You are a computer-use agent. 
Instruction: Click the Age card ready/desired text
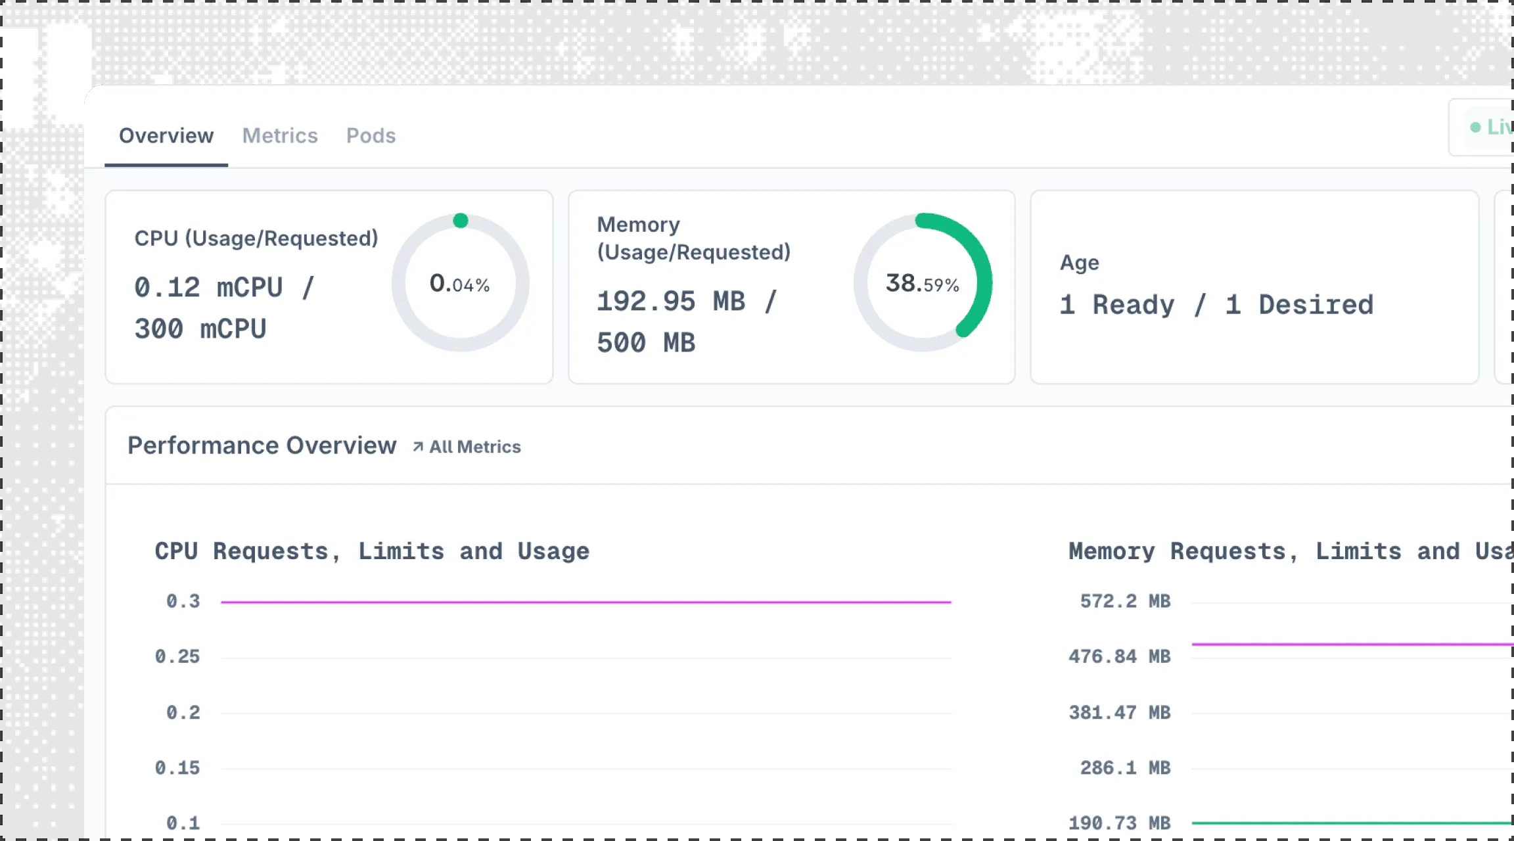pyautogui.click(x=1216, y=306)
